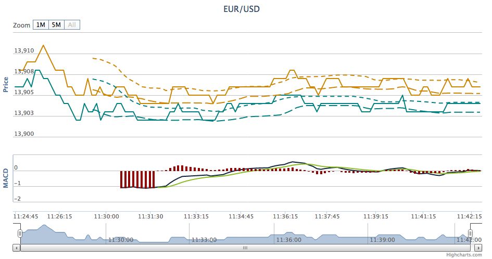Click the Price axis title

pyautogui.click(x=5, y=84)
